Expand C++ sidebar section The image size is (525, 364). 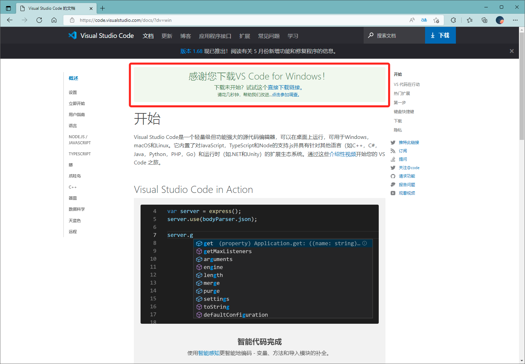(x=73, y=187)
